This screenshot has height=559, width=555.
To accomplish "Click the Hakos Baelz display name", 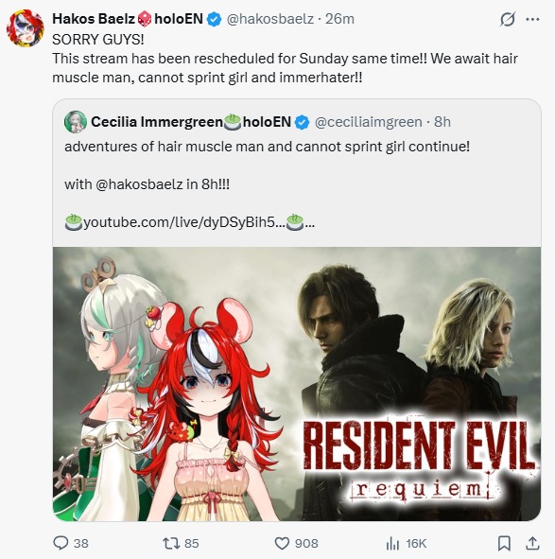I will pyautogui.click(x=94, y=19).
